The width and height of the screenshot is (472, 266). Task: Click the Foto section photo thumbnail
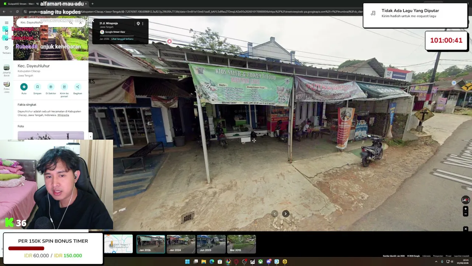pyautogui.click(x=51, y=135)
